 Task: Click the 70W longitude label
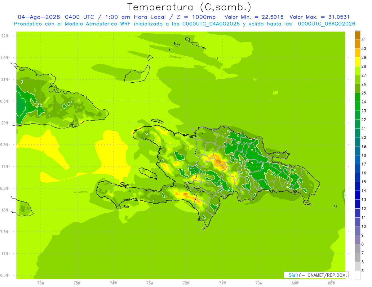coord(259,283)
